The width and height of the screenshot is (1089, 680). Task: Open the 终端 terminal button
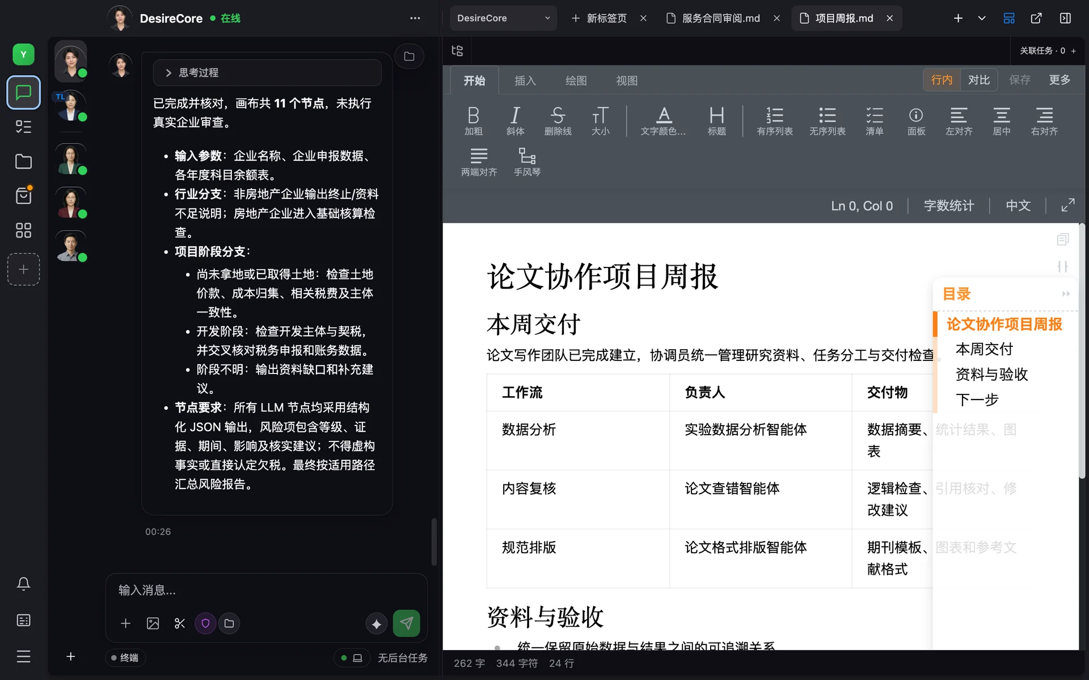tap(125, 657)
